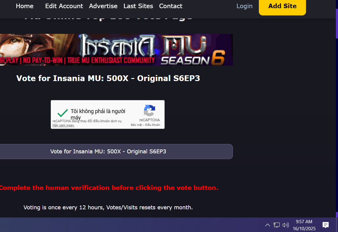Image resolution: width=338 pixels, height=232 pixels.
Task: Open the Advertise page
Action: pos(103,6)
